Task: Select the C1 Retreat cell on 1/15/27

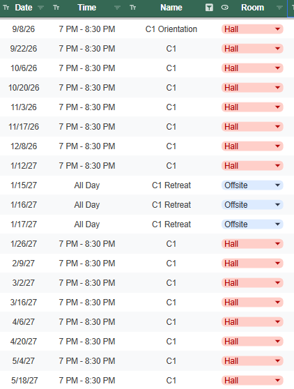Action: pyautogui.click(x=171, y=185)
